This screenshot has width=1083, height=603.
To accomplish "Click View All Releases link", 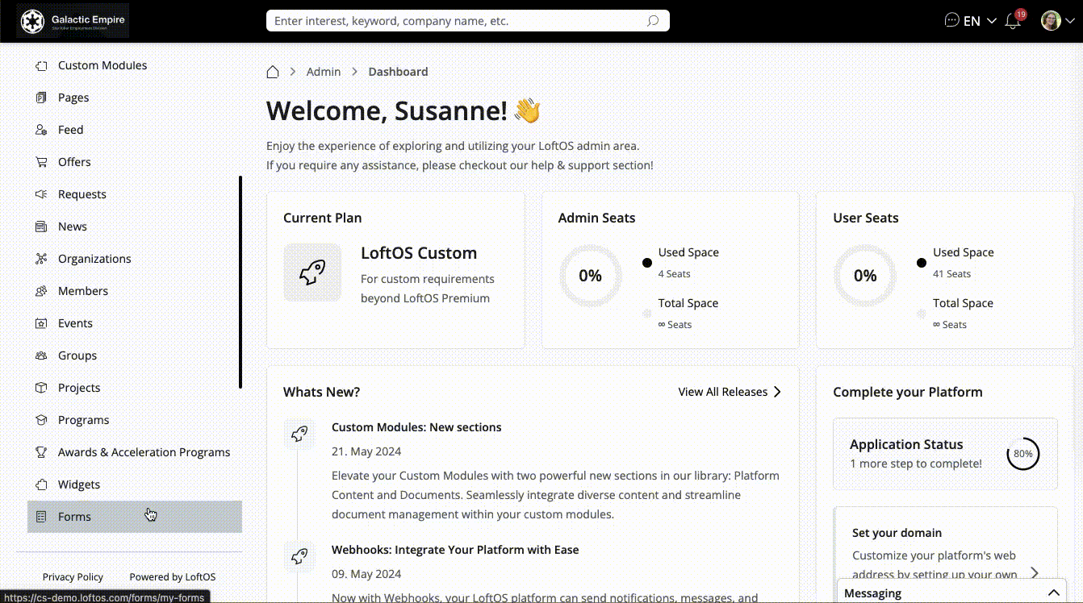I will click(x=730, y=392).
